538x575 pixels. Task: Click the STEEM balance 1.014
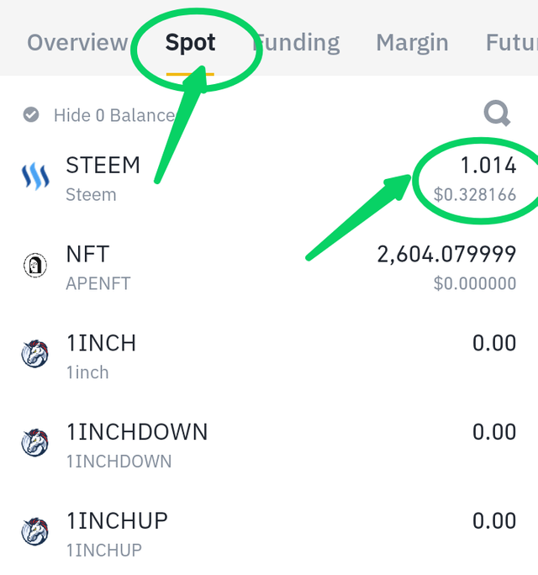488,166
